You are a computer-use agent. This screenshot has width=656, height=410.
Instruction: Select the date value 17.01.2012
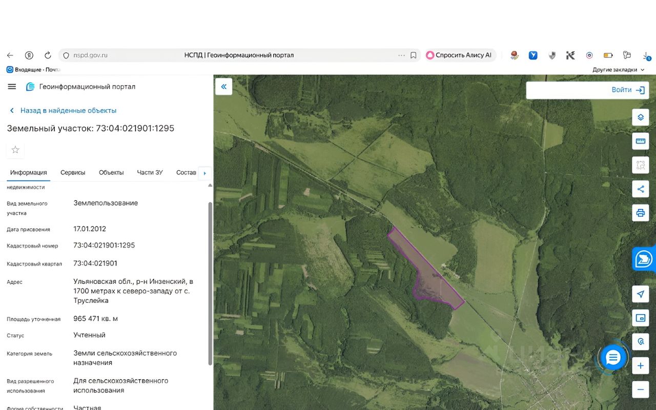[90, 229]
